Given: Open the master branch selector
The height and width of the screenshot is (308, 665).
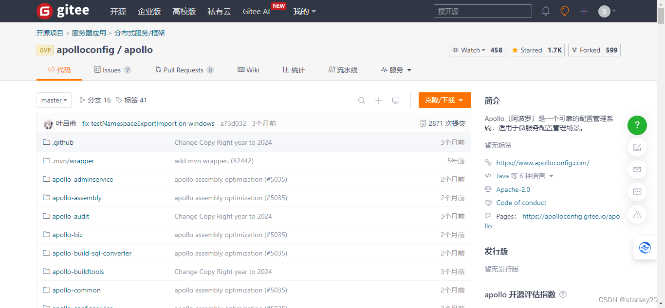Looking at the screenshot, I should click(x=54, y=100).
